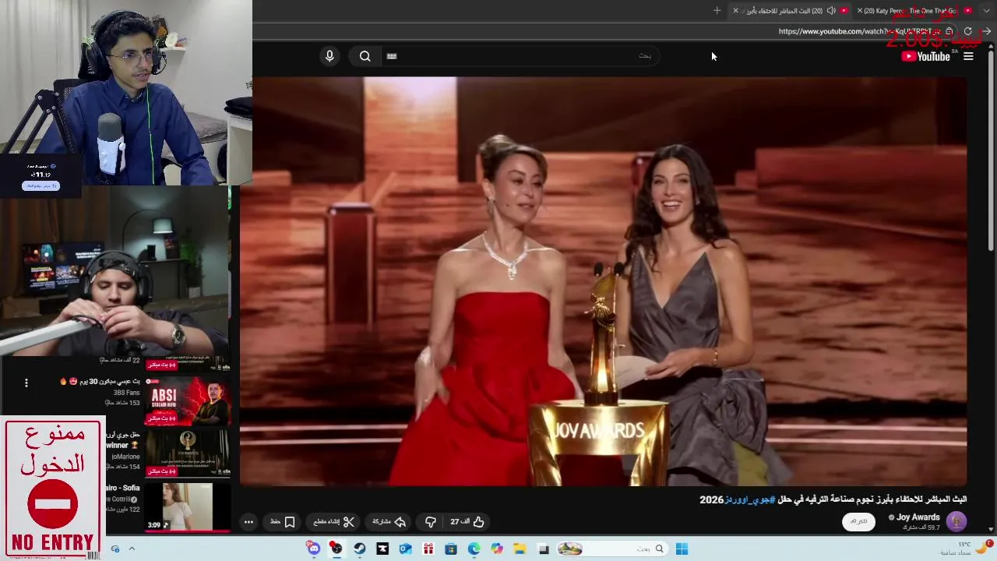Open more actions three-dot menu under video
Viewport: 997px width, 561px height.
248,522
